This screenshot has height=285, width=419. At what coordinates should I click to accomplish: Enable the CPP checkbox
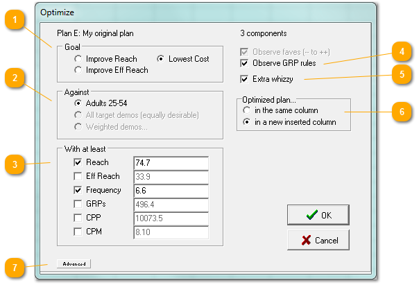point(78,218)
